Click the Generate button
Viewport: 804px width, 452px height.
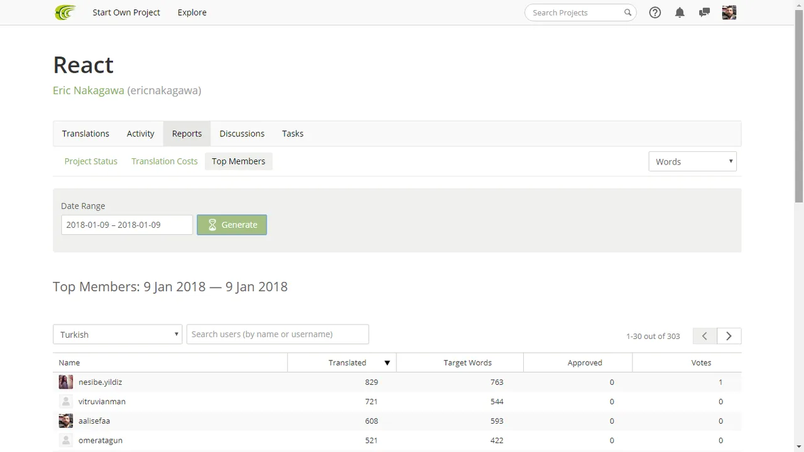pos(232,225)
